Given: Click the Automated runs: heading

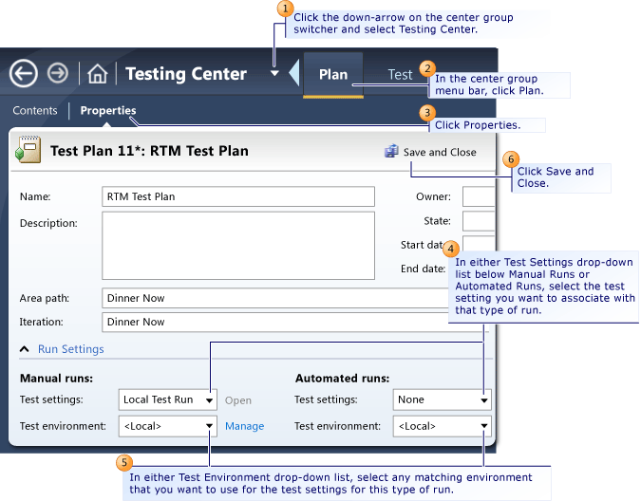Looking at the screenshot, I should (x=342, y=378).
